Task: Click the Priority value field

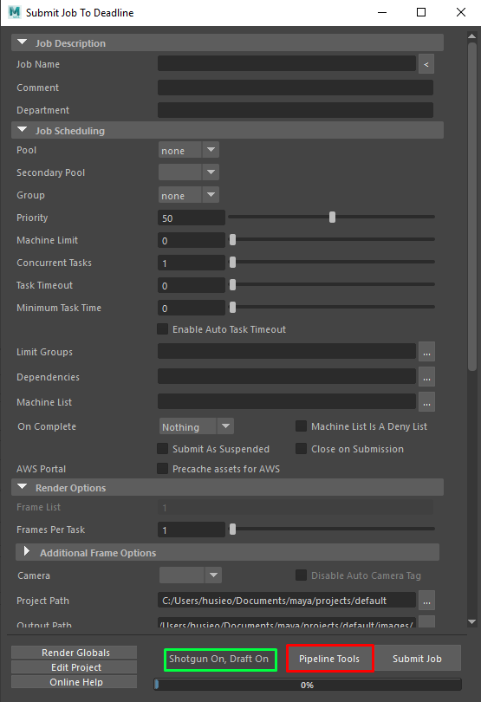Action: pyautogui.click(x=192, y=218)
